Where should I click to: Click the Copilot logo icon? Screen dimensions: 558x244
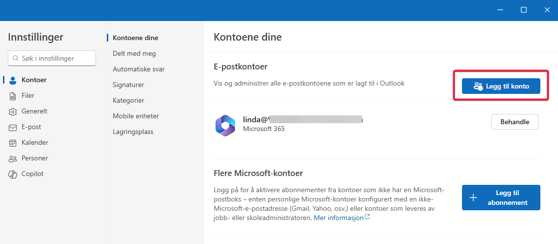pos(13,174)
